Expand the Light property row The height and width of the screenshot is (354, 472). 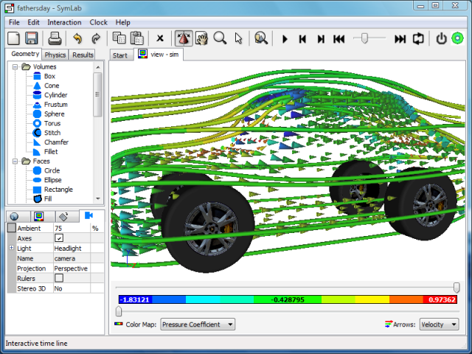pyautogui.click(x=10, y=249)
